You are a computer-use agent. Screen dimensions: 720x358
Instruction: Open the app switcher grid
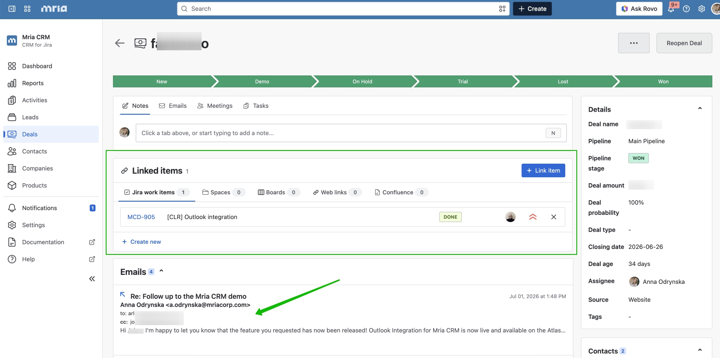pyautogui.click(x=27, y=9)
